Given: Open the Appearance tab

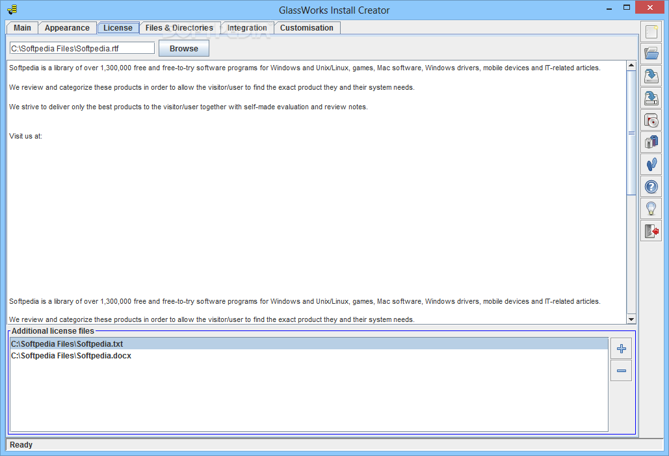Looking at the screenshot, I should [67, 28].
